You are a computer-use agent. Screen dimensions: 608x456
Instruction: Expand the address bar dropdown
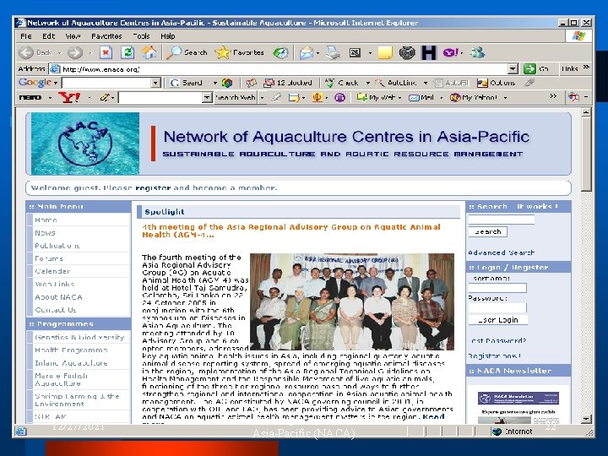513,69
